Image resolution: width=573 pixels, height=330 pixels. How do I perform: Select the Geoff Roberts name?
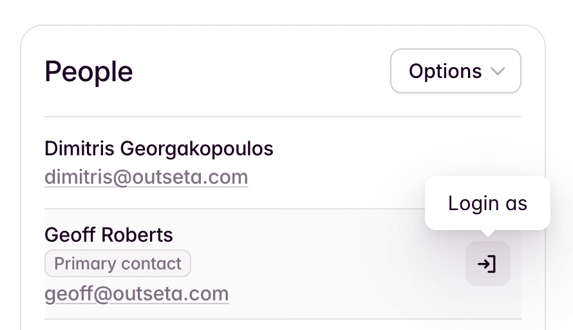(109, 235)
